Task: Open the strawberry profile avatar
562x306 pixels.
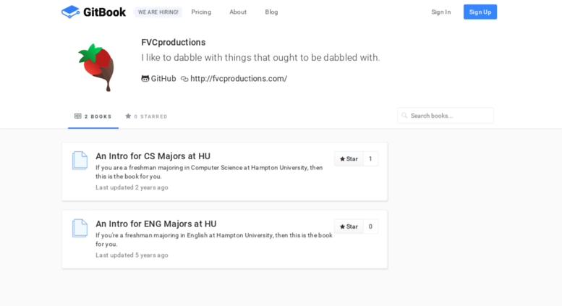Action: tap(96, 67)
